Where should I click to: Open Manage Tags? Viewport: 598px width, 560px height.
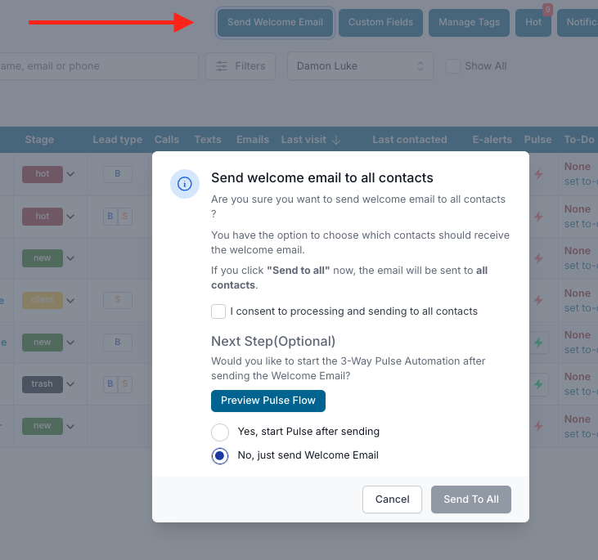tap(469, 22)
